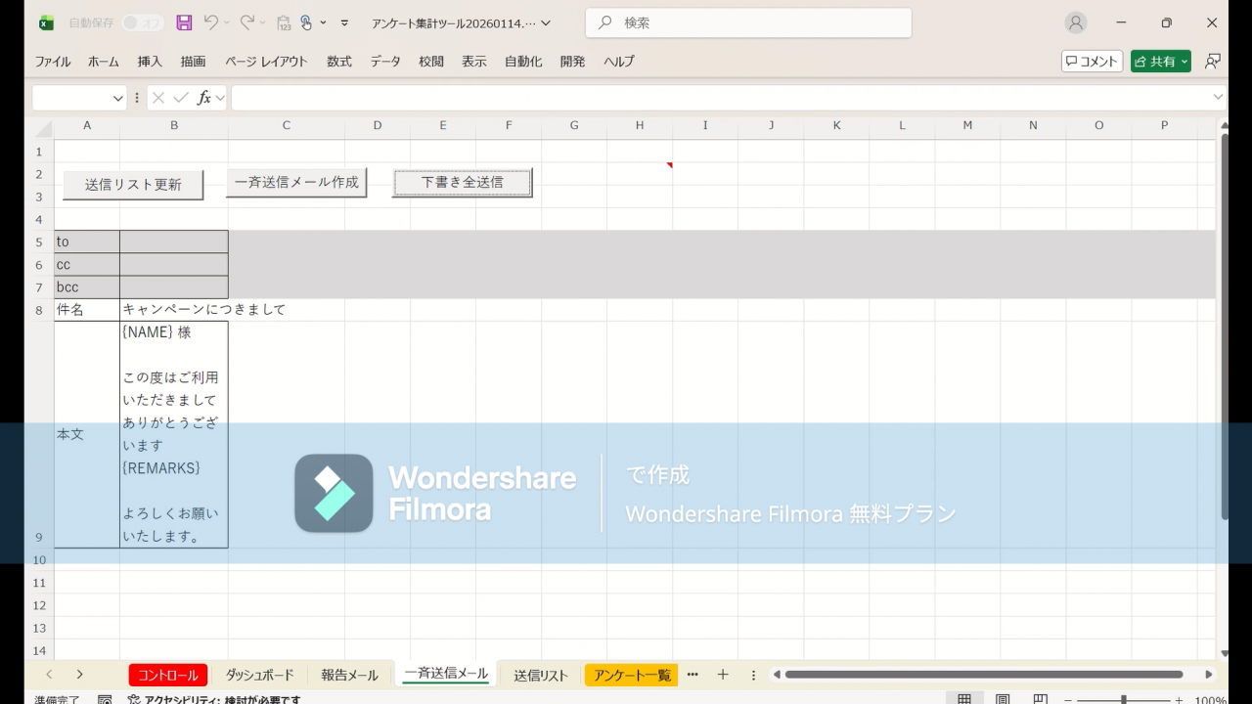Adjust the zoom slider handle
This screenshot has height=704, width=1252.
1124,699
